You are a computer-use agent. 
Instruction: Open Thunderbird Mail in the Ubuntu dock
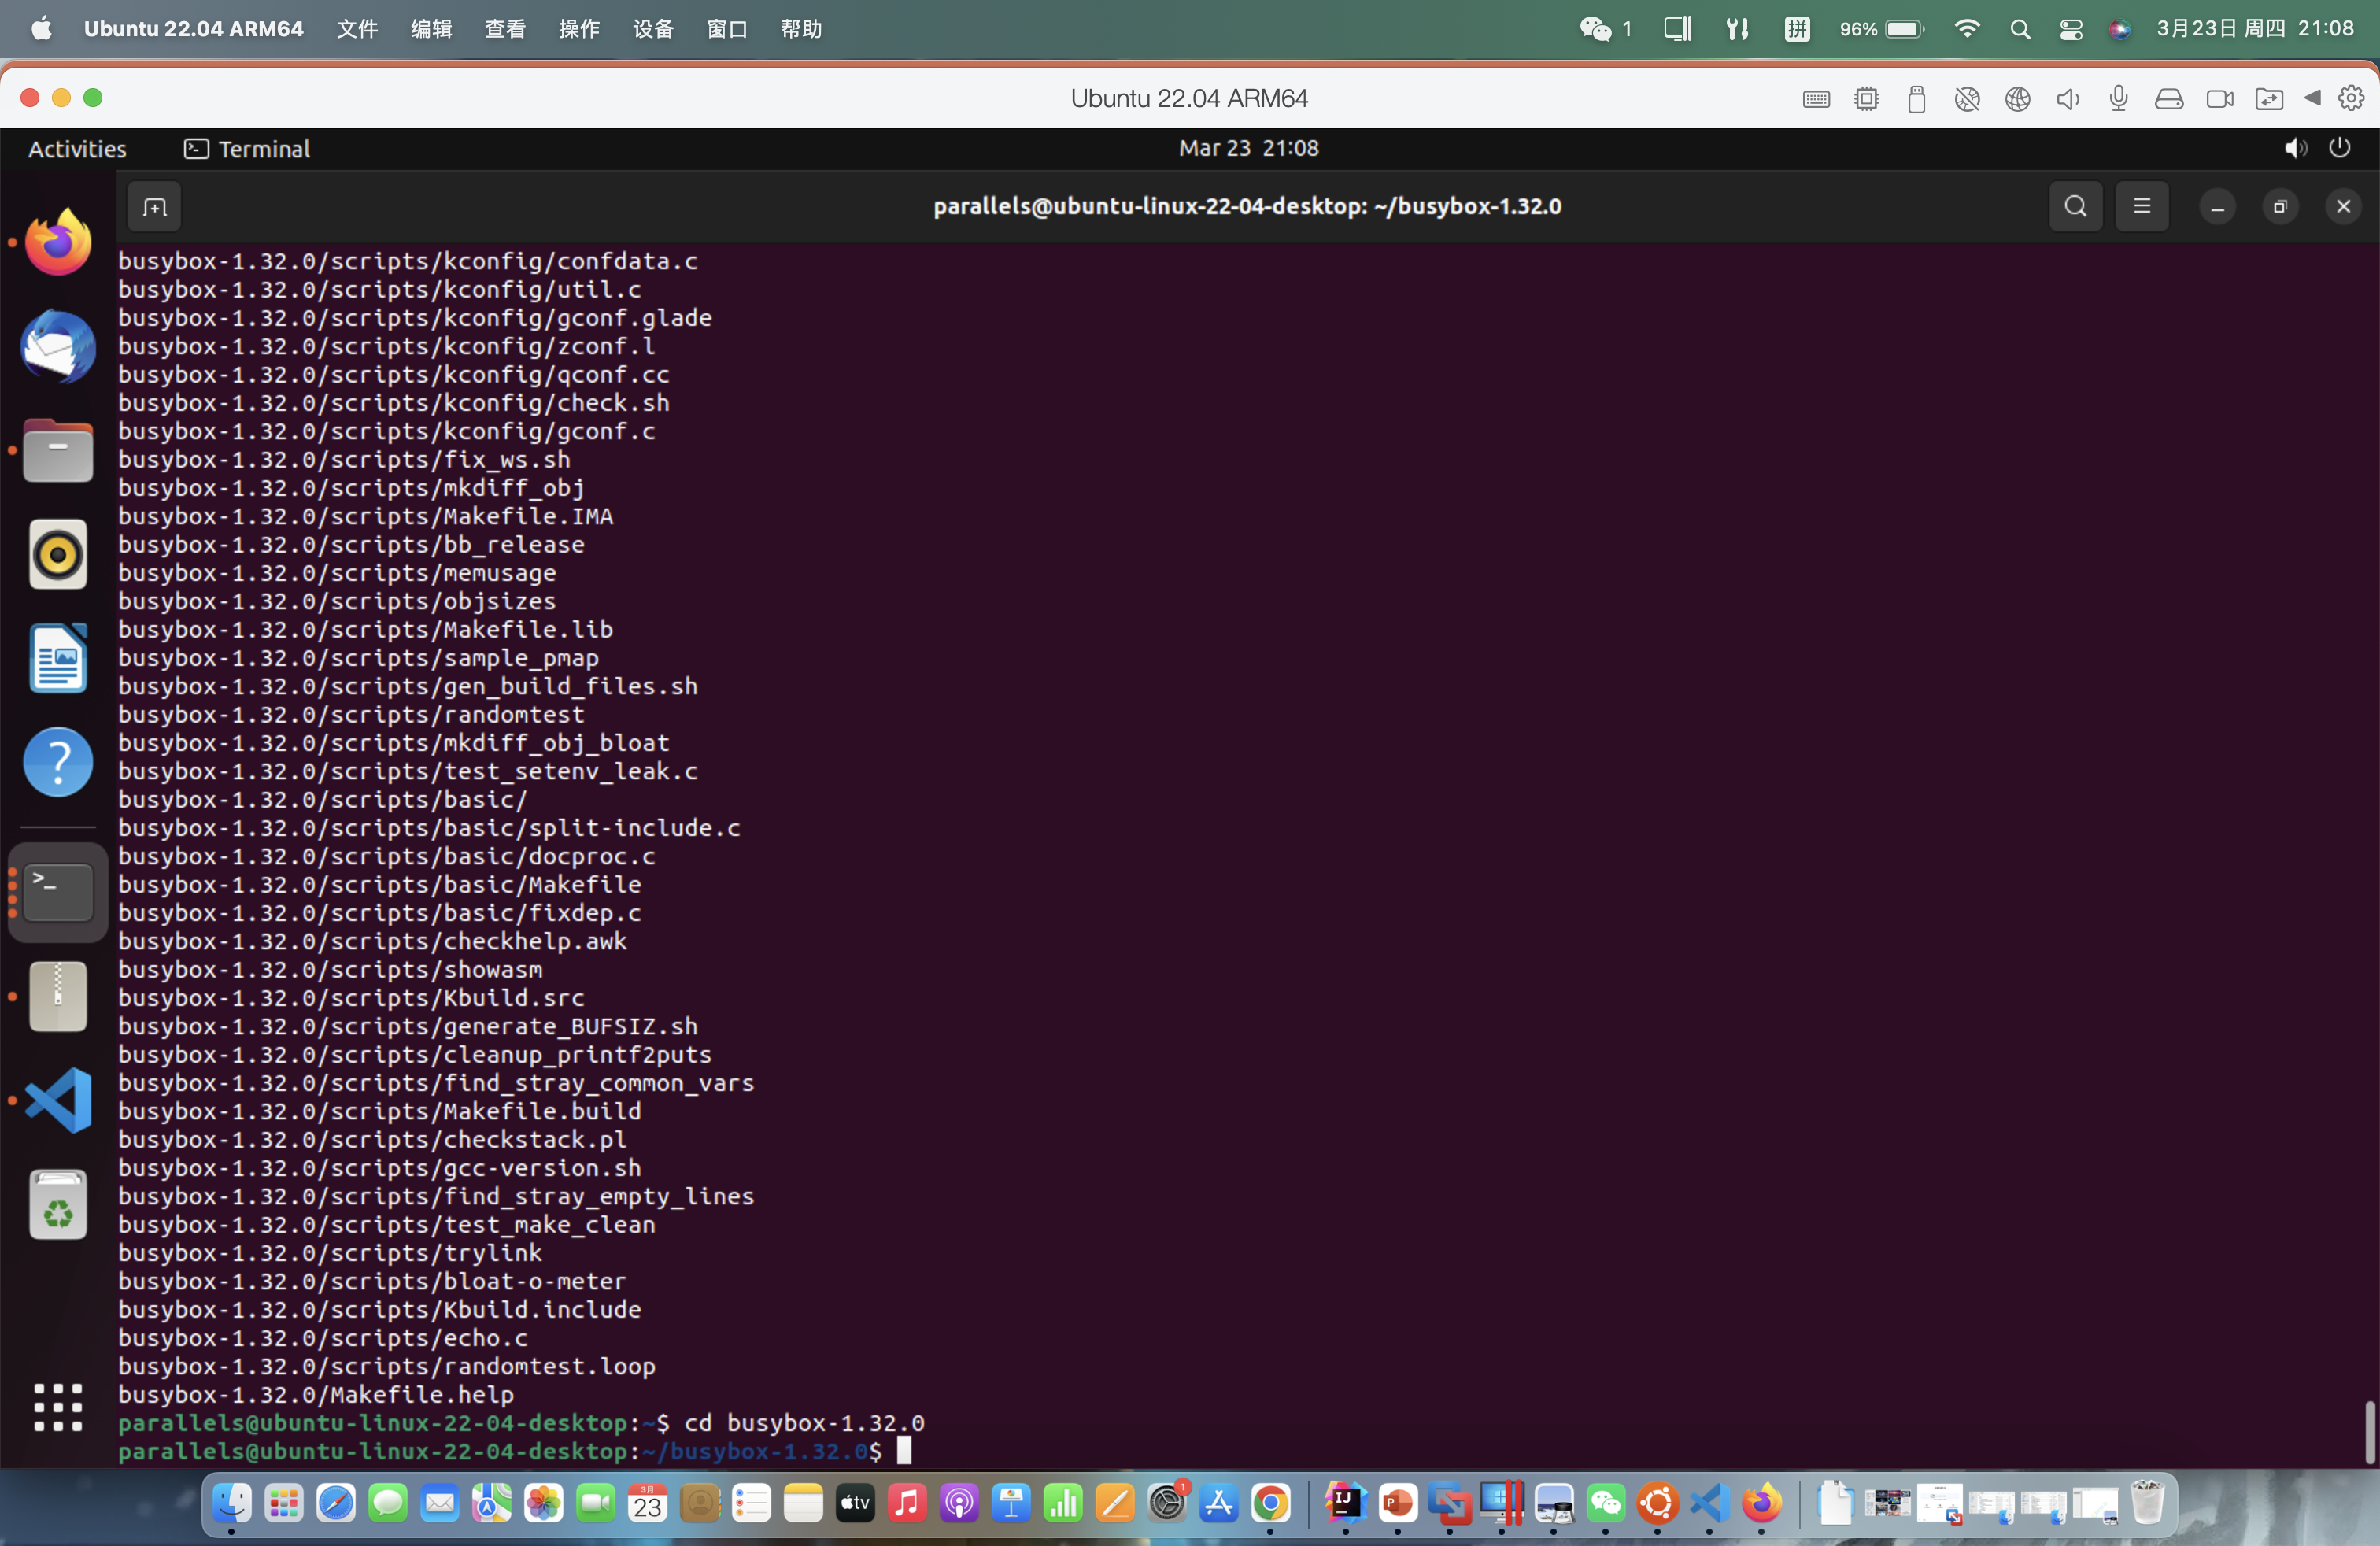pos(58,346)
